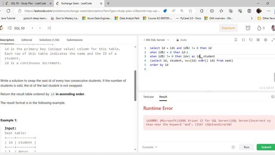The image size is (275, 155).
Task: Open Data Analyst Path bookmark
Action: click(x=127, y=18)
